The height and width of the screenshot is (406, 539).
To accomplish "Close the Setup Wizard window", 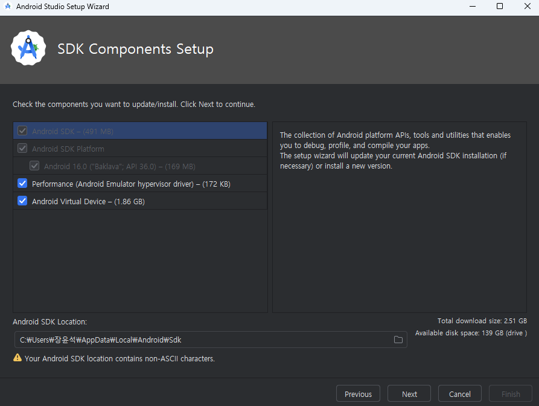I will [528, 6].
